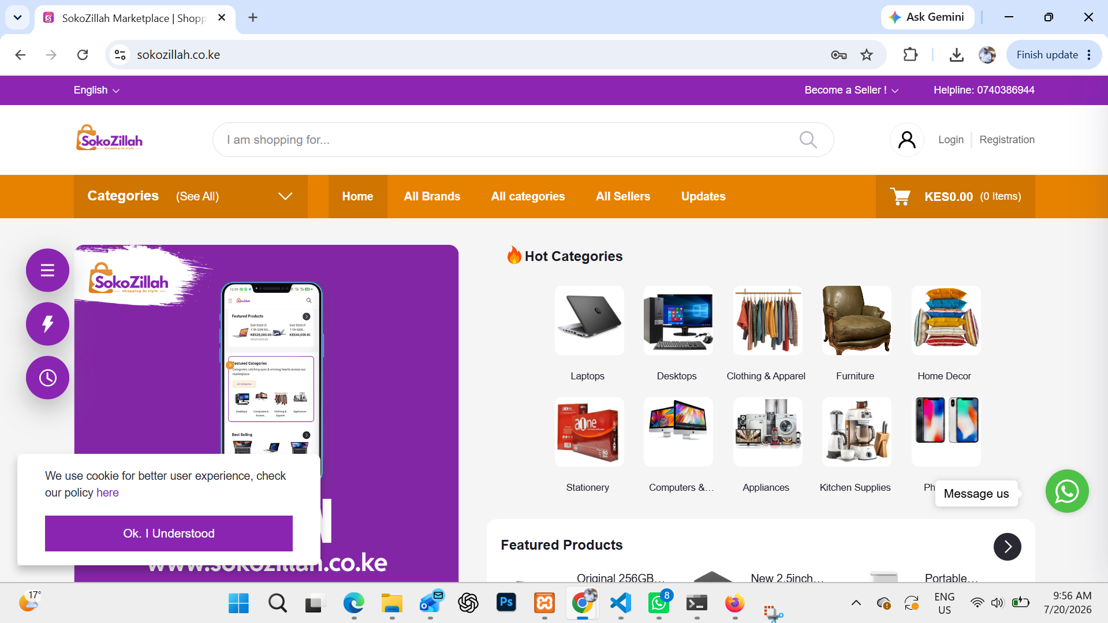Open All categories nav item
The width and height of the screenshot is (1108, 623).
pyautogui.click(x=528, y=196)
